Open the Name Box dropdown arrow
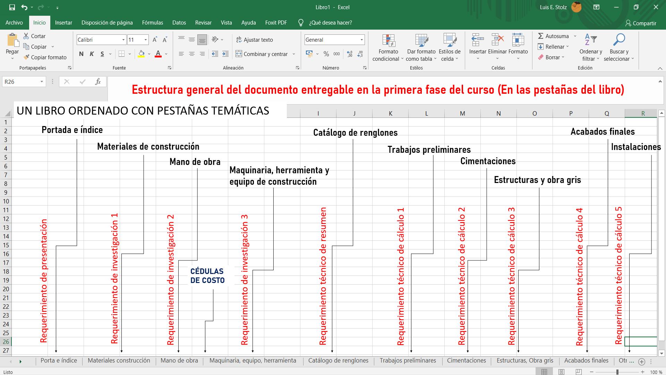Viewport: 666px width, 375px height. 42,82
